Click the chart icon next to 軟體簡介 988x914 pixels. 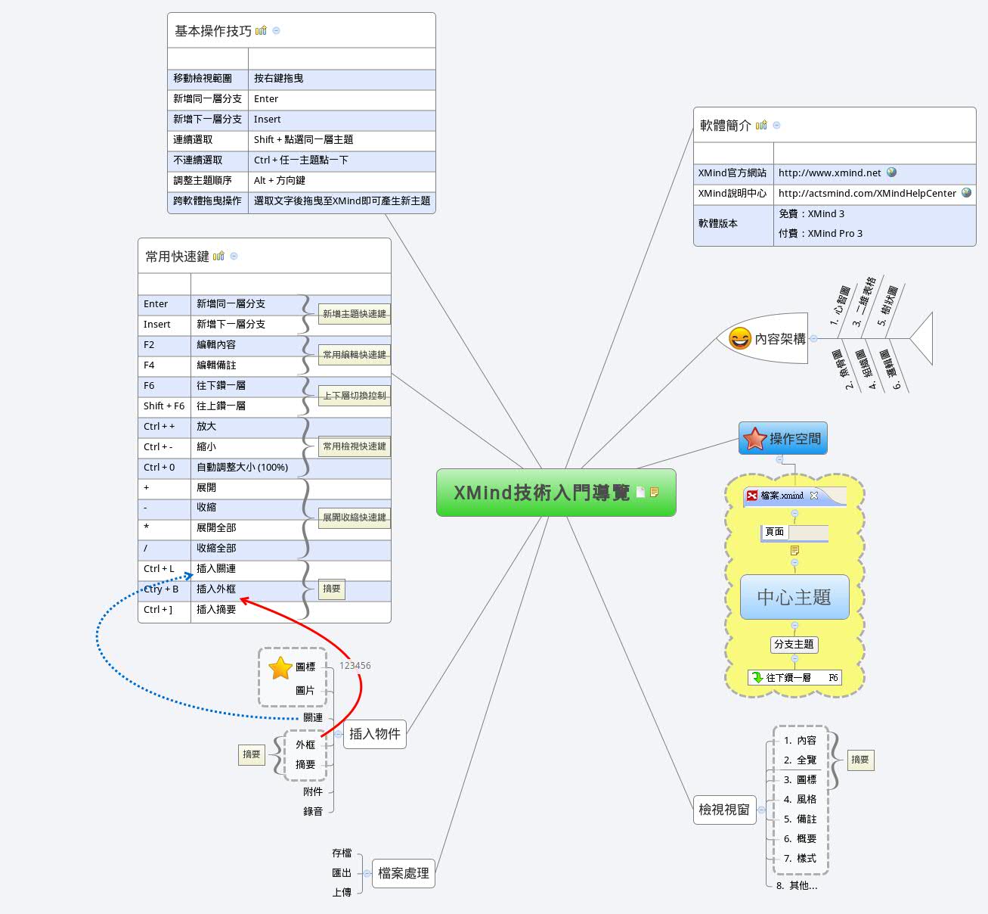click(761, 126)
